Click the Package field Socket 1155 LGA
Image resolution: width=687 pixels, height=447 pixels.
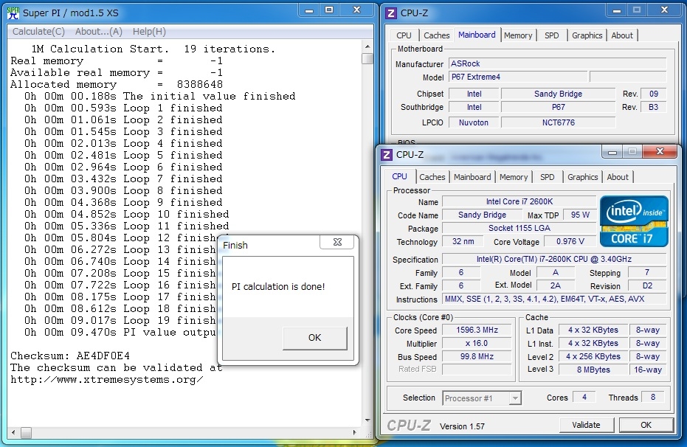519,228
